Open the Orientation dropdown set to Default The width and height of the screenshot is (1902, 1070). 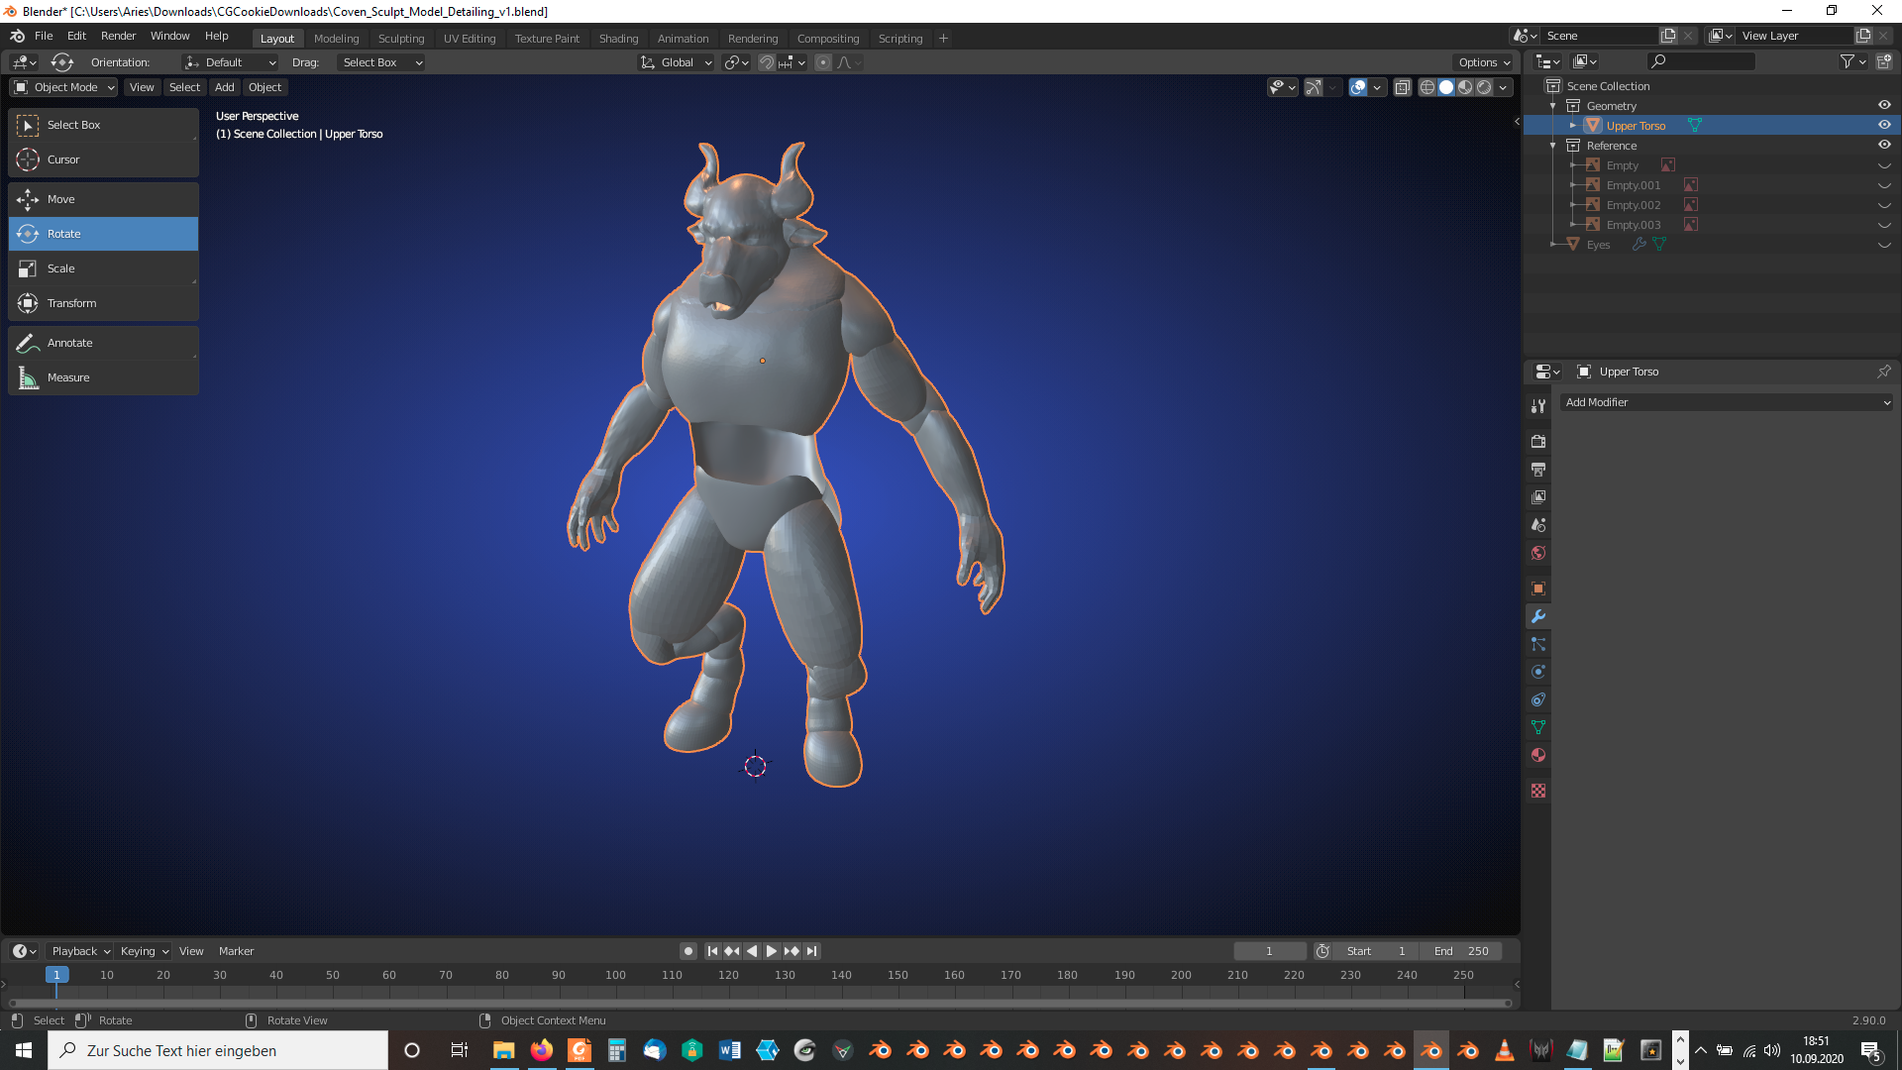(230, 61)
